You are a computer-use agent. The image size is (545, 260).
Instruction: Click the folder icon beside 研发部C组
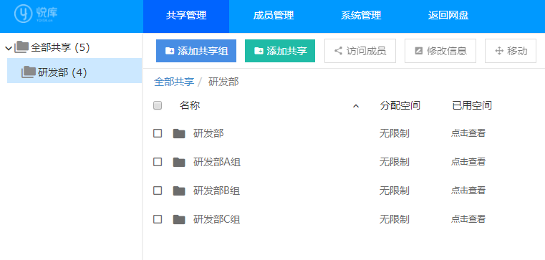point(179,219)
